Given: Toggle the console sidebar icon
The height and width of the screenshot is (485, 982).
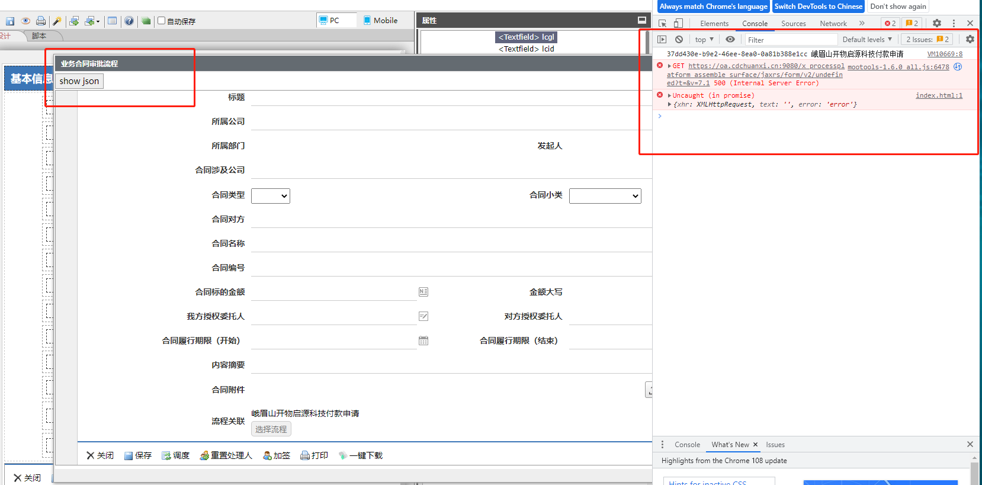Looking at the screenshot, I should point(662,40).
